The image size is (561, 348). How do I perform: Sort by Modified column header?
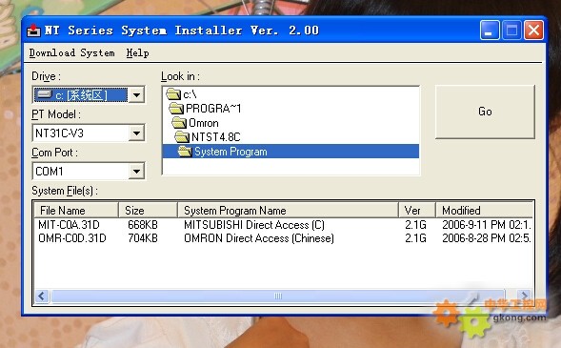point(484,210)
